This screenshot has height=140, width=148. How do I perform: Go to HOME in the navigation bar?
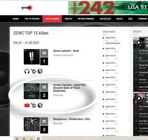[x=16, y=19]
